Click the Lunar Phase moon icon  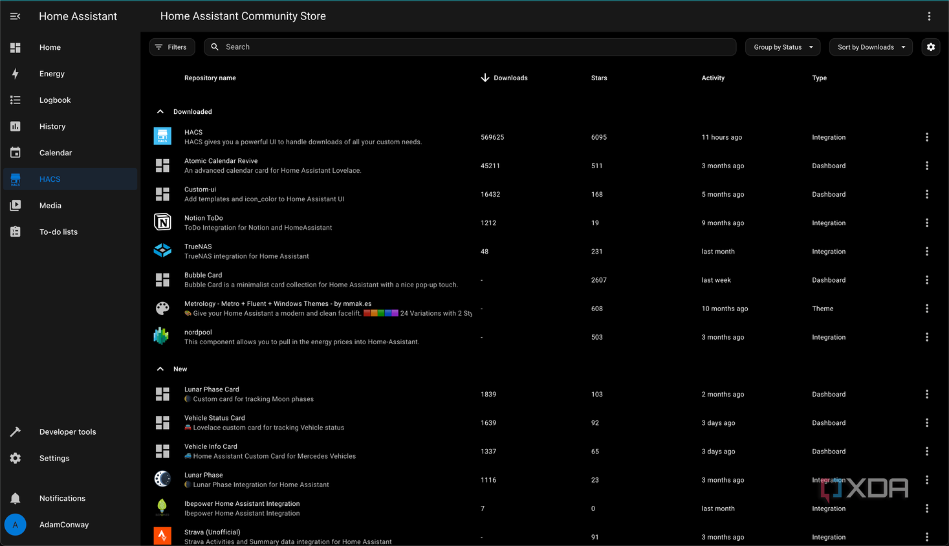tap(162, 479)
